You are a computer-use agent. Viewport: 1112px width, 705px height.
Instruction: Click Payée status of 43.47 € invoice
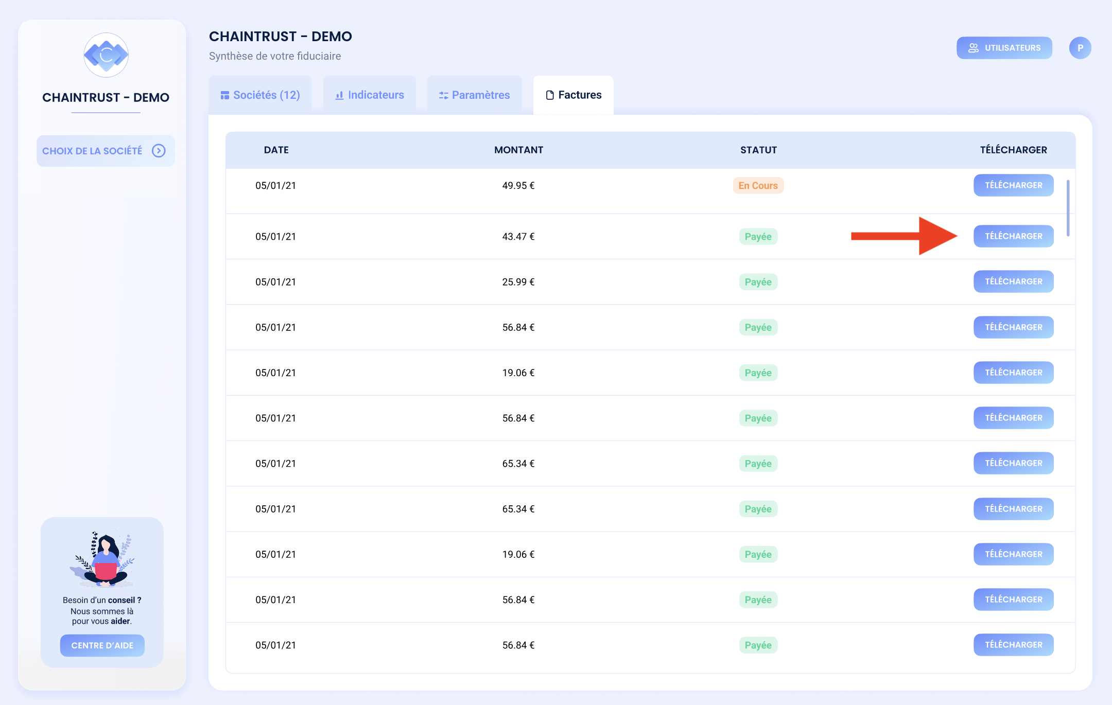tap(758, 237)
